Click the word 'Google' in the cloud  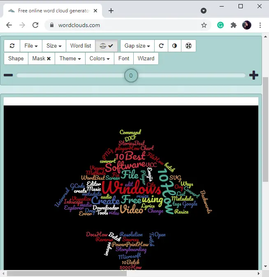[190, 204]
